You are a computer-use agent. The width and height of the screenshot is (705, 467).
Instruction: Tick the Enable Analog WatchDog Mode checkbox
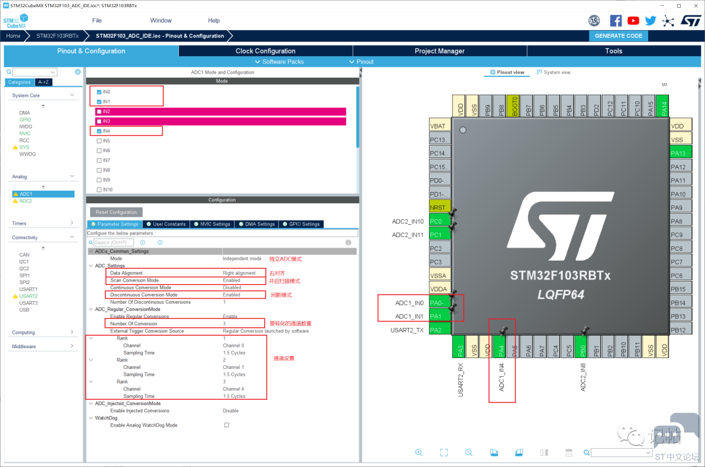(227, 425)
